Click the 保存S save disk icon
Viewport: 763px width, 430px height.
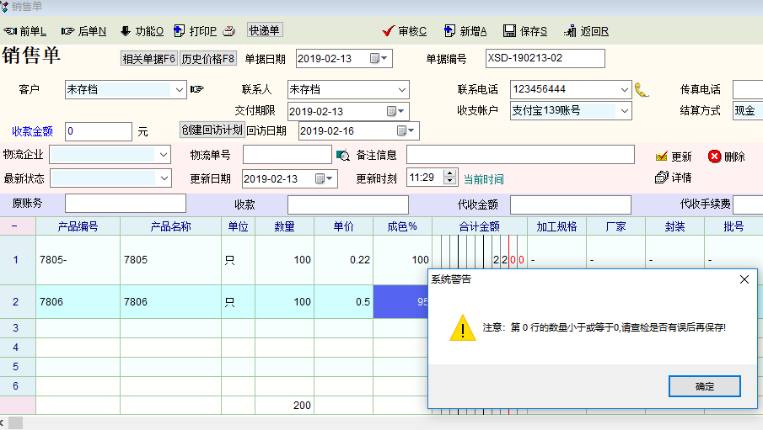[509, 31]
